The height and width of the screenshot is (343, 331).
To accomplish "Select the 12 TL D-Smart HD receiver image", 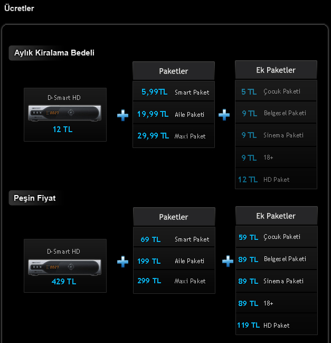I will click(65, 113).
